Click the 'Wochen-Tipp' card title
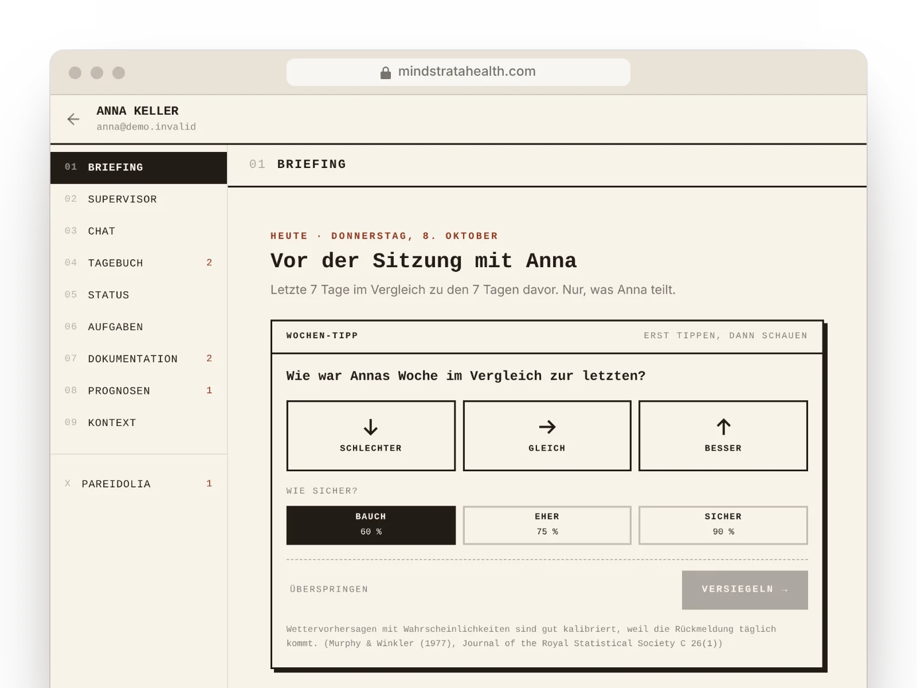 coord(322,335)
